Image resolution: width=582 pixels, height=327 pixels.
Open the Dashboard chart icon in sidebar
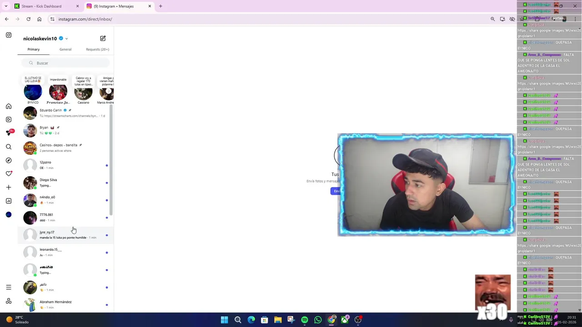click(9, 201)
